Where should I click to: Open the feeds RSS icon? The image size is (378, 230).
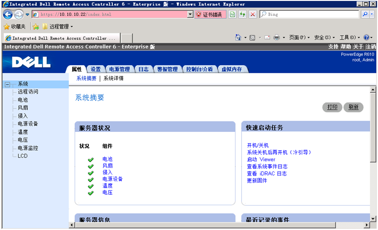point(252,38)
